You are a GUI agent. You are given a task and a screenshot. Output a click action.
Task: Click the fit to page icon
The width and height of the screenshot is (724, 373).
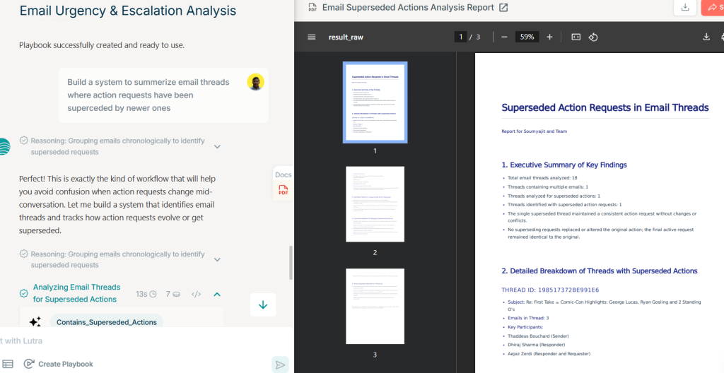576,37
